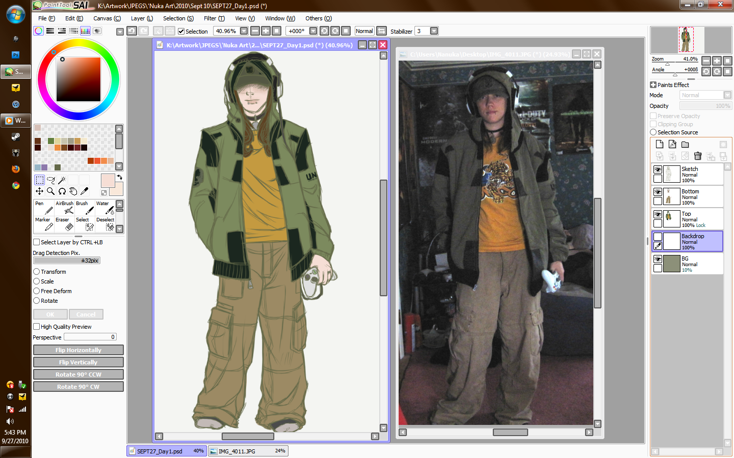Select the AirBrush tool
This screenshot has width=734, height=458.
(x=65, y=208)
